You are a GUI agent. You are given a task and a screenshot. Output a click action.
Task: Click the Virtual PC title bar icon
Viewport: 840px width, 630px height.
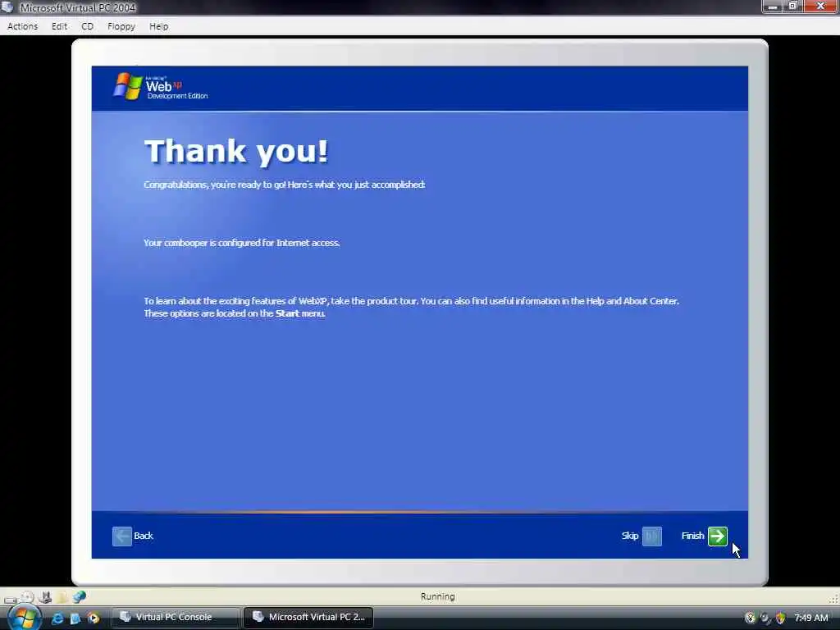pos(7,7)
